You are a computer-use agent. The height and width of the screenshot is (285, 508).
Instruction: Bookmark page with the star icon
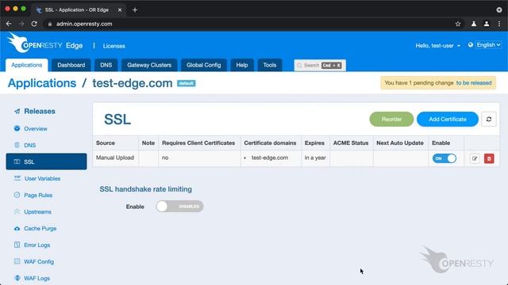click(x=458, y=24)
